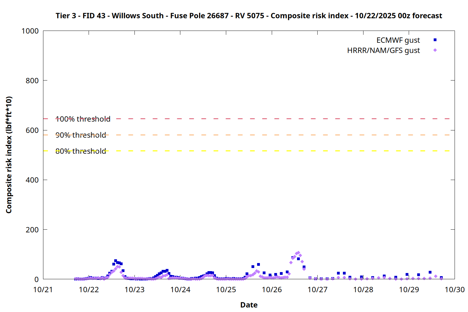Click the chart title text
This screenshot has width=468, height=312.
[249, 16]
